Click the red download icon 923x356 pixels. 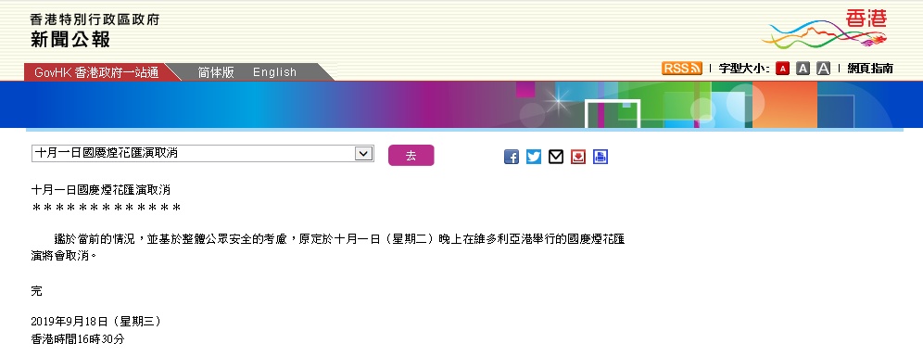point(578,157)
